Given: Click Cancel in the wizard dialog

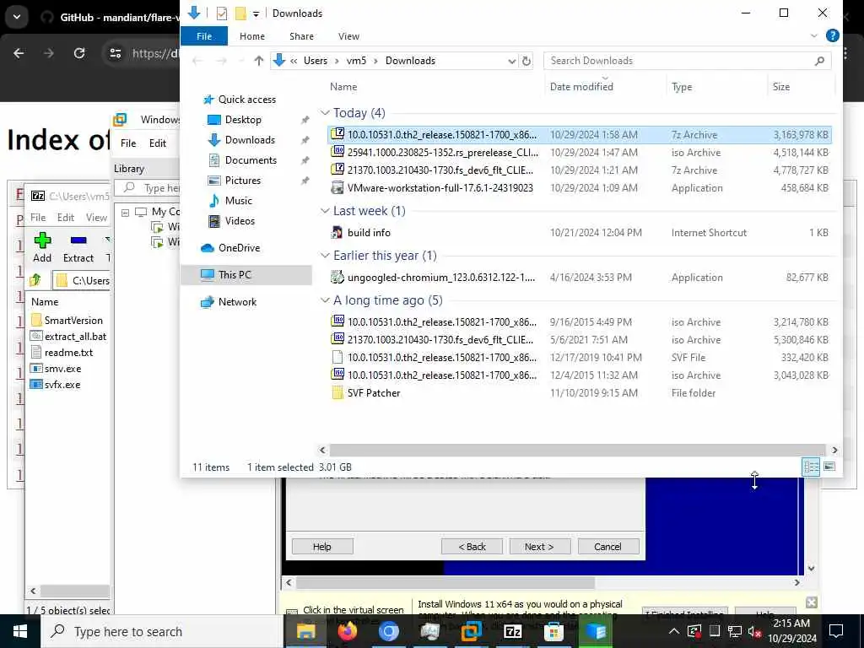Looking at the screenshot, I should [x=607, y=547].
